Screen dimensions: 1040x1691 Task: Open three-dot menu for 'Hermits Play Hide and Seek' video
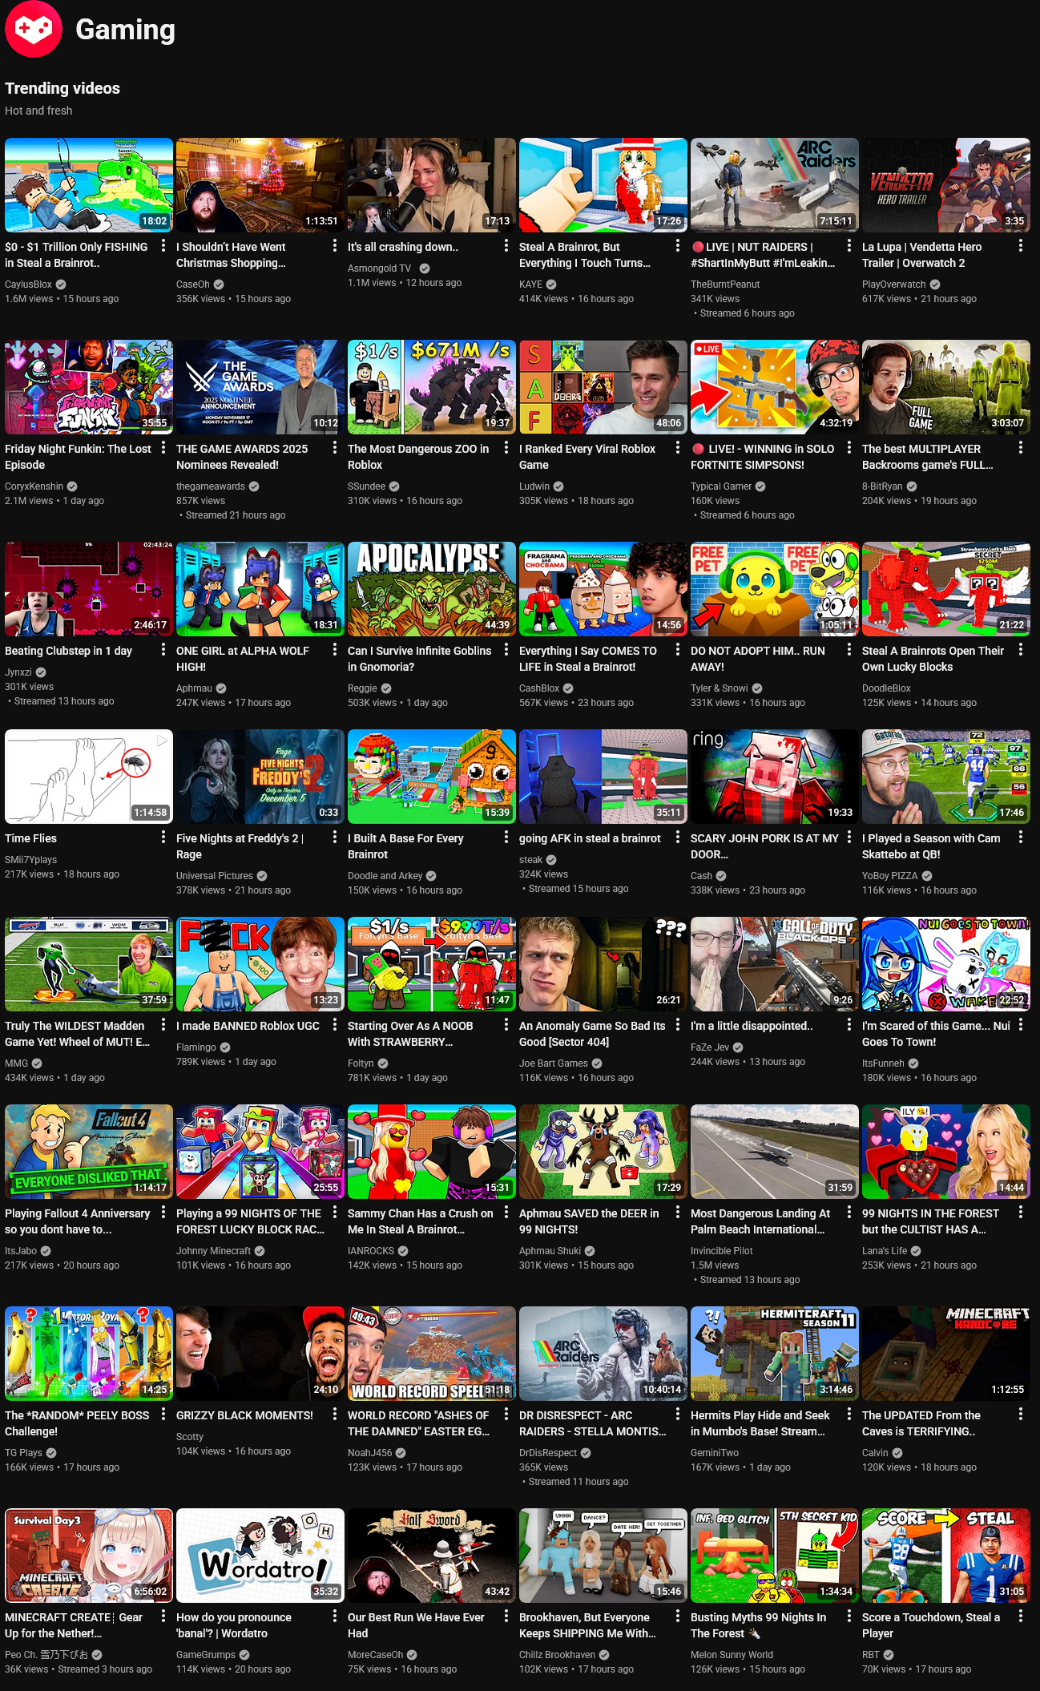(849, 1415)
